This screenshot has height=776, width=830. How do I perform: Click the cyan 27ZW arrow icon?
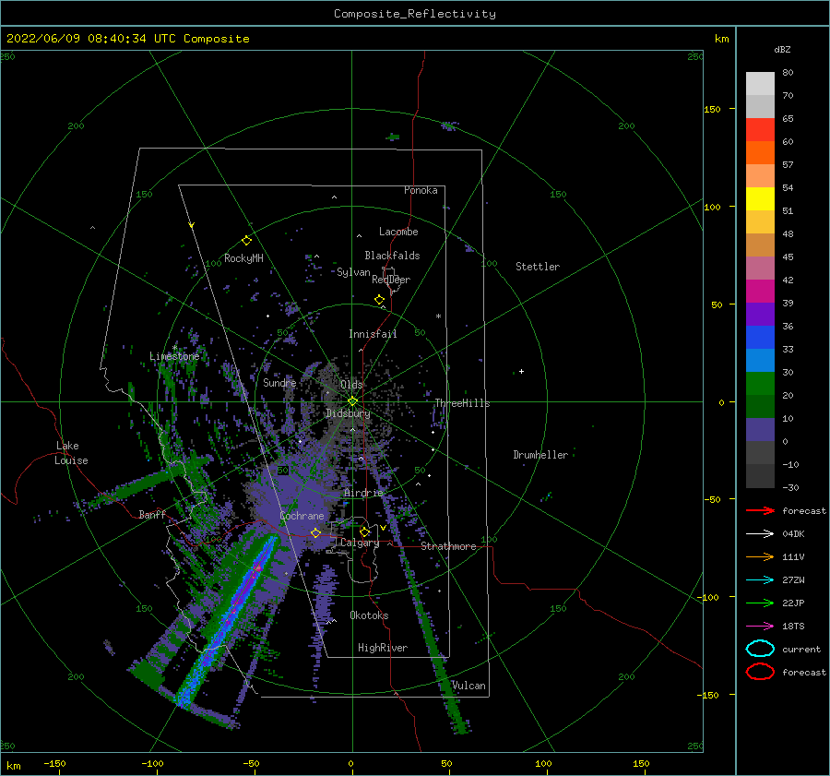tap(760, 580)
